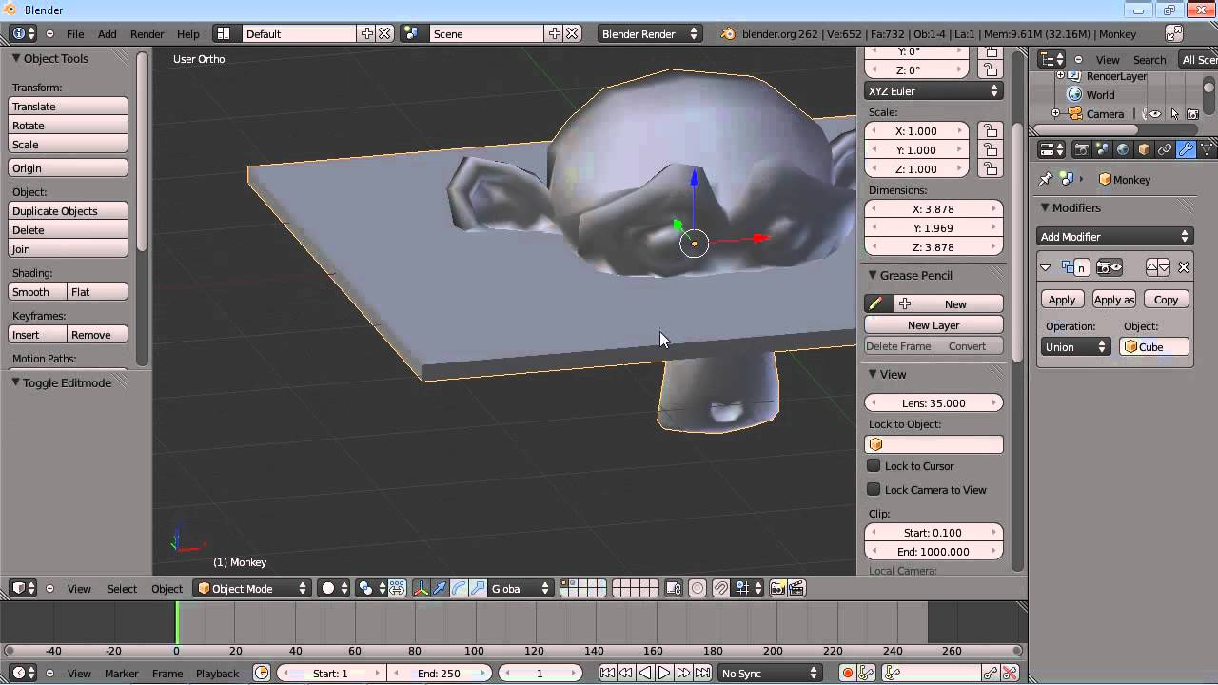Viewport: 1218px width, 685px height.
Task: Open the Union operation dropdown
Action: [1076, 347]
